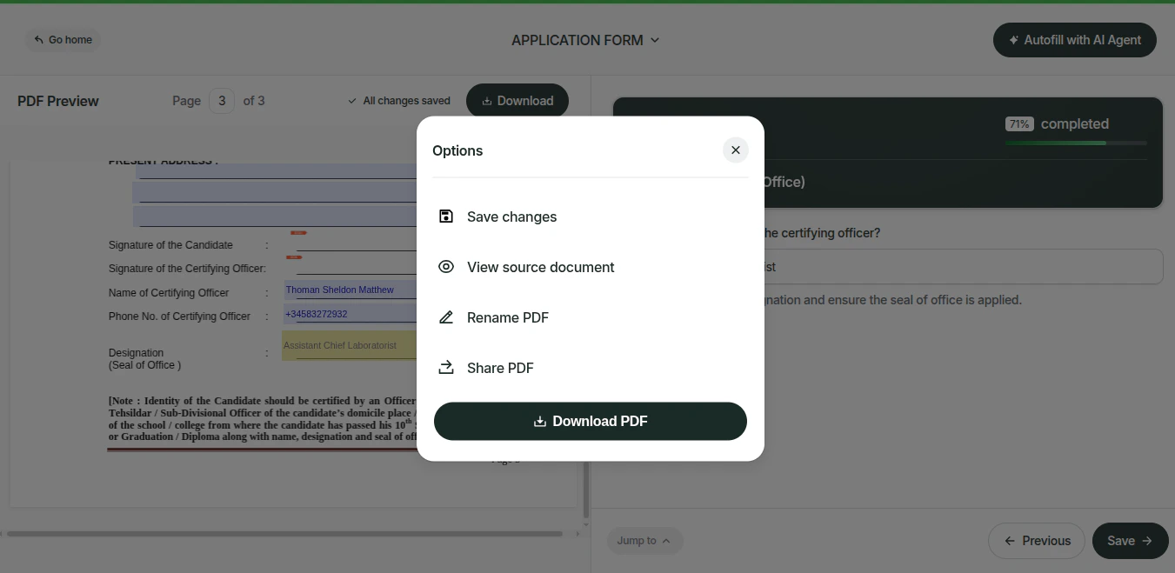Click the floppy disk Save changes icon

pos(446,216)
